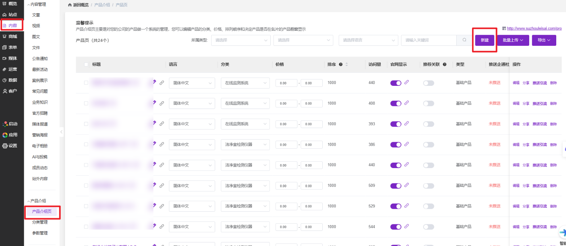Turn off 官网显示 toggle in first row
This screenshot has height=246, width=566.
pos(396,83)
